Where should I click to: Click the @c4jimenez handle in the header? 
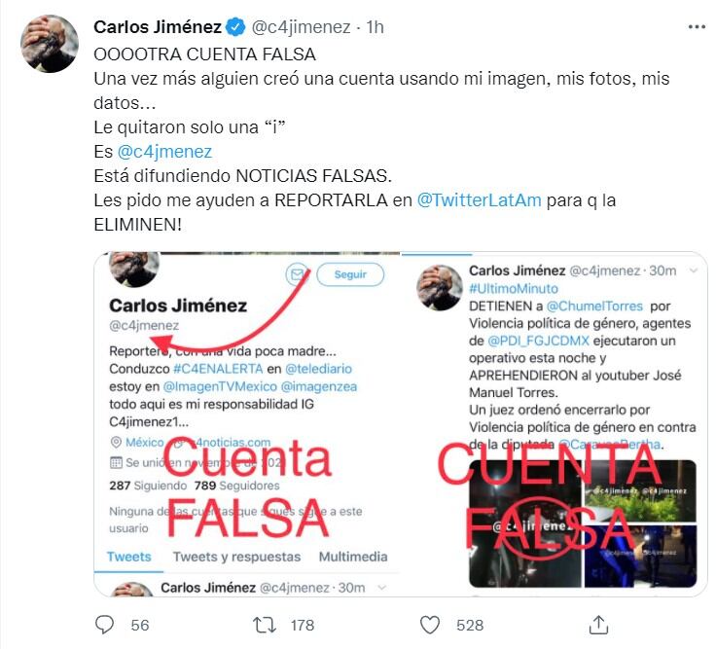[301, 27]
